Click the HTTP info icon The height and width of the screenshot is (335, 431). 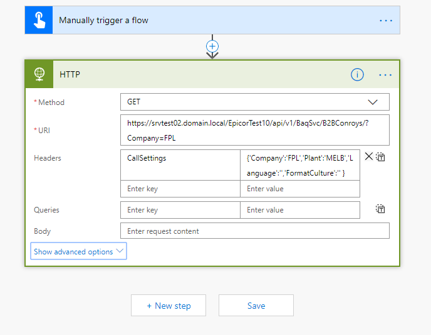(357, 74)
